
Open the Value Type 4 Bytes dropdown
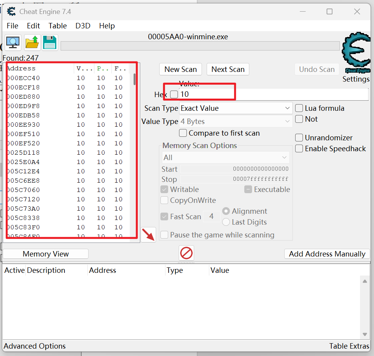click(236, 122)
